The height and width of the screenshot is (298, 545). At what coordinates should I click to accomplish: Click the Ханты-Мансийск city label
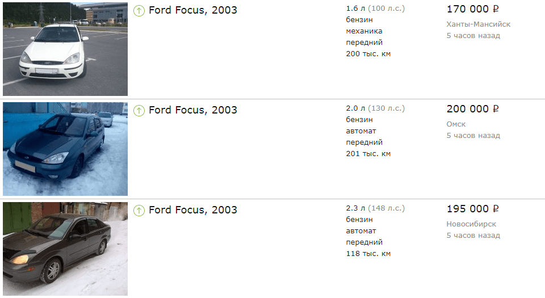478,24
